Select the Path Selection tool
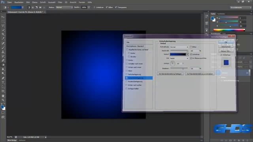This screenshot has height=142, width=253. 3,87
